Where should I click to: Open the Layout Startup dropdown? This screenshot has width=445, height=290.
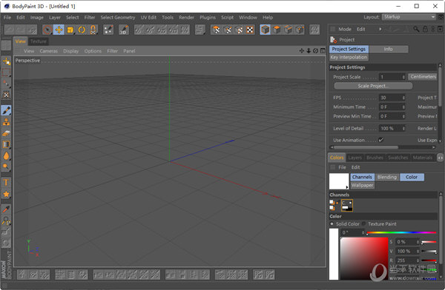[409, 17]
